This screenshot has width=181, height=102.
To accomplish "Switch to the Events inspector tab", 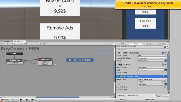I will pyautogui.click(x=149, y=44).
